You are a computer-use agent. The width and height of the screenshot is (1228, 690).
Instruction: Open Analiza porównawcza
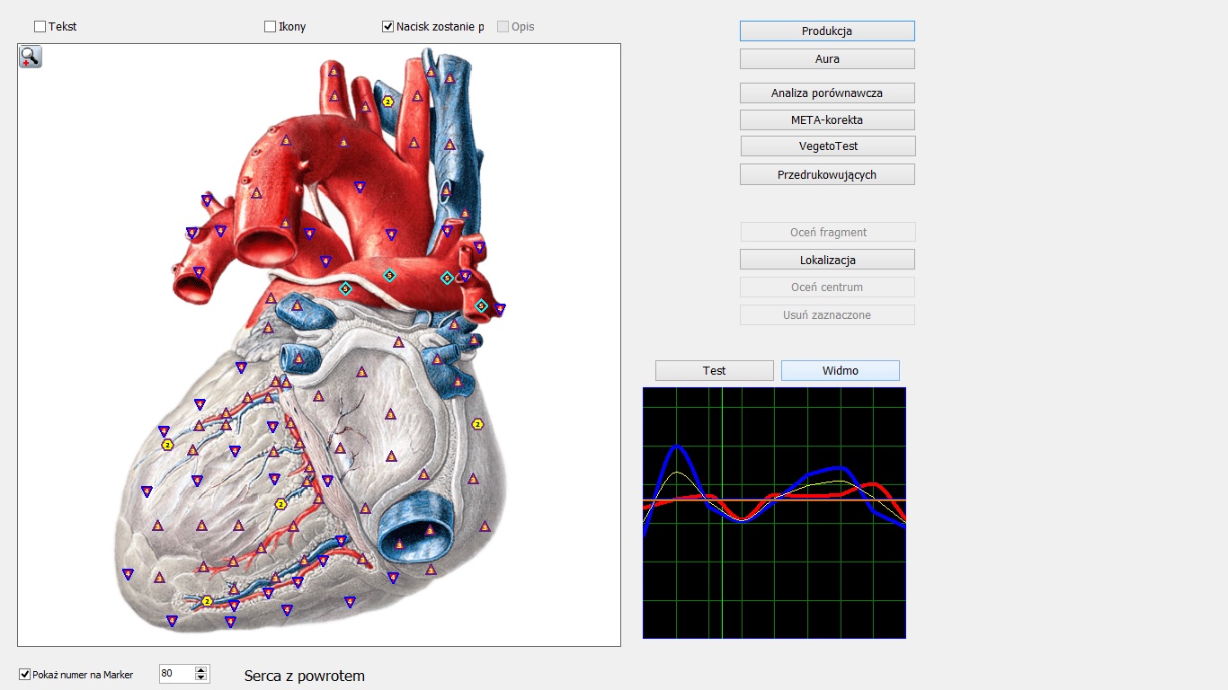point(827,93)
